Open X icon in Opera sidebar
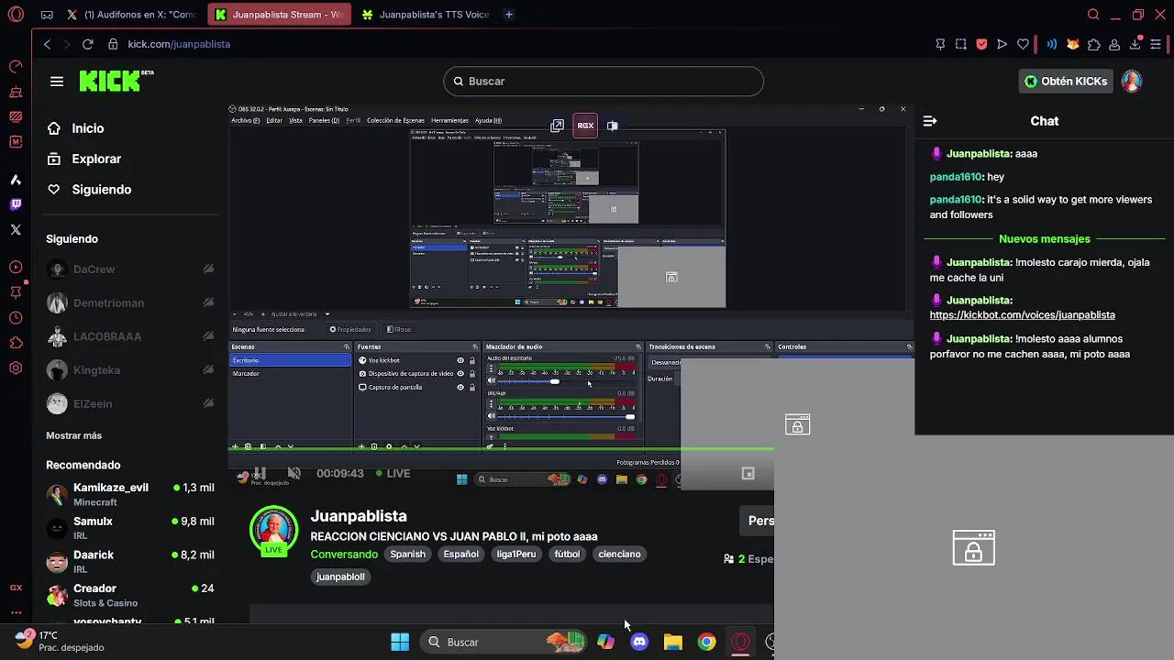The width and height of the screenshot is (1174, 660). tap(16, 229)
